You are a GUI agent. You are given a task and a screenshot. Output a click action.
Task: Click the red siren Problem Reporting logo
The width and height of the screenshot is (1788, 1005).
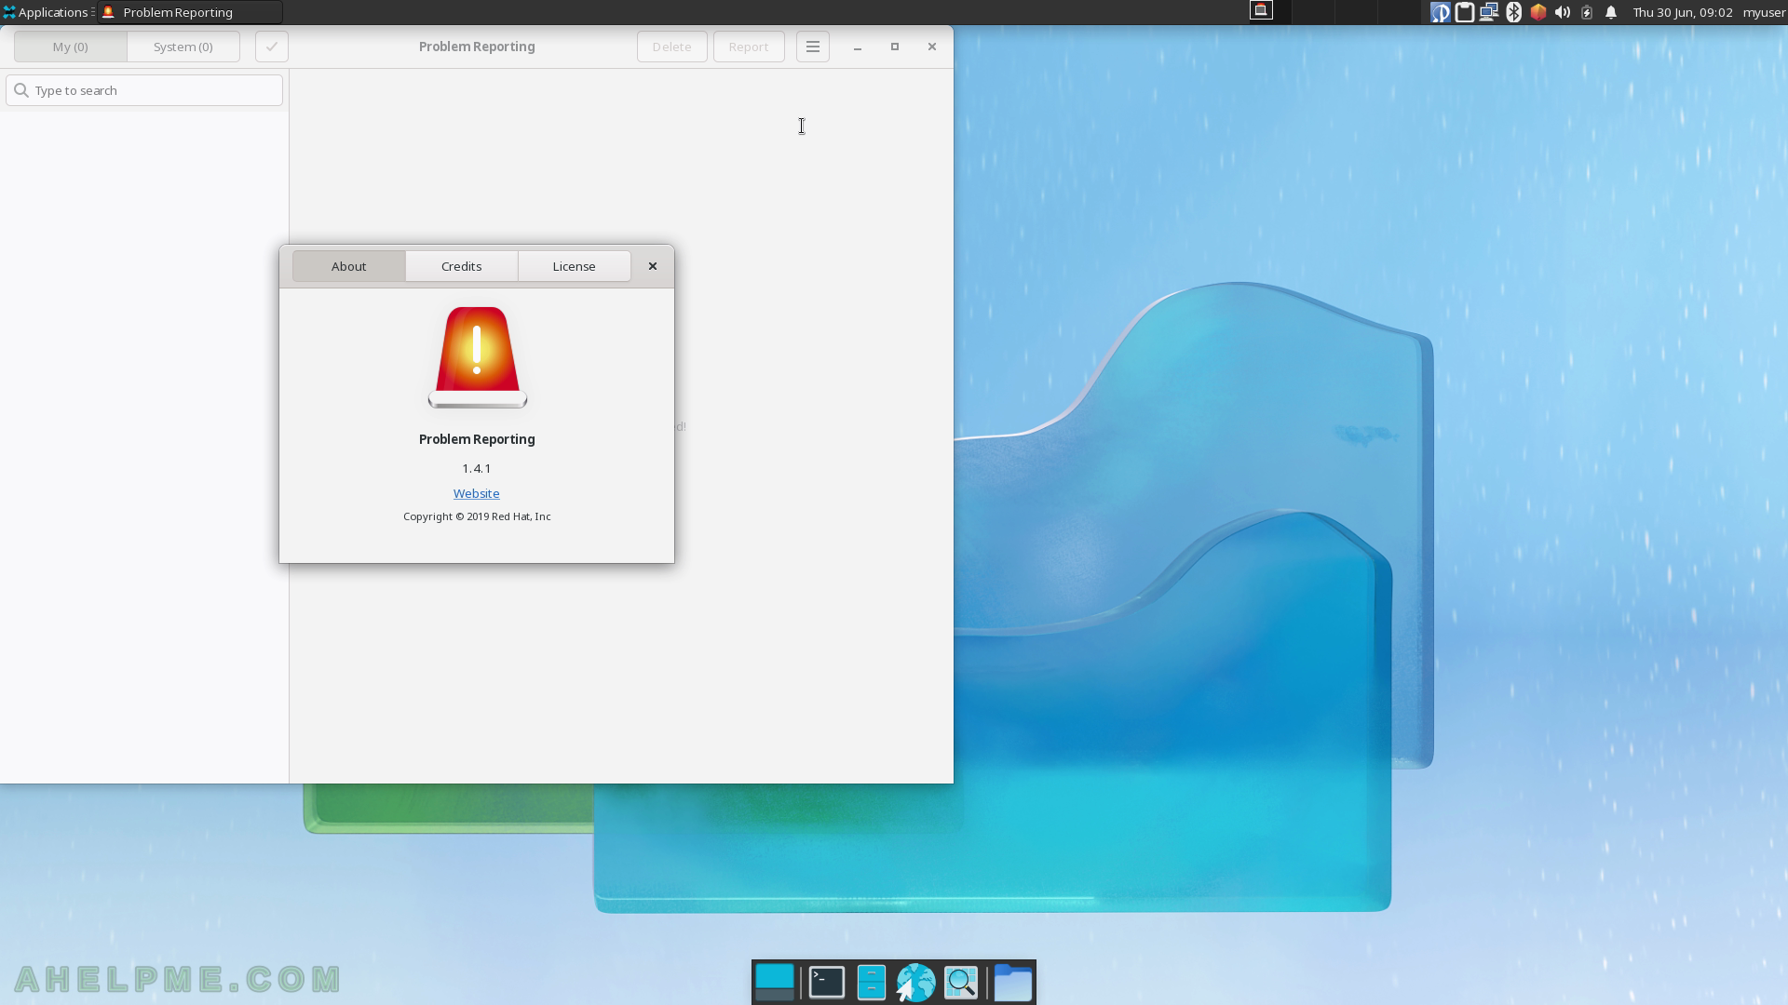[x=477, y=357]
